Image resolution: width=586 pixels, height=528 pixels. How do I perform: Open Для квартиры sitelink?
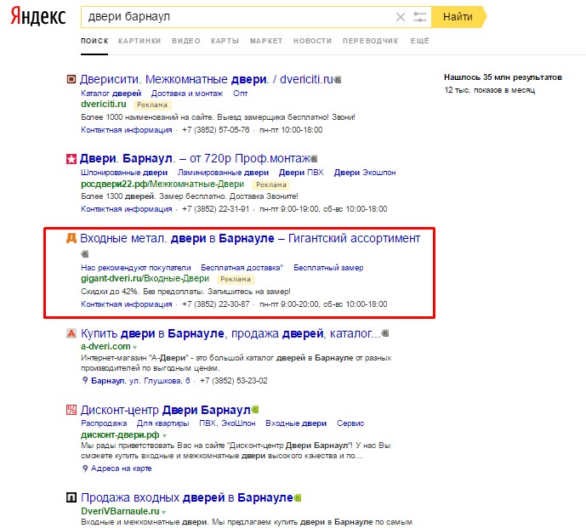coord(163,423)
